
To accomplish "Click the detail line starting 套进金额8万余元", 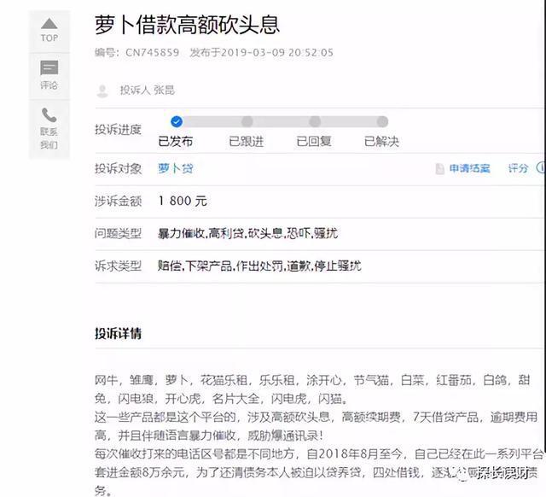I will click(317, 472).
